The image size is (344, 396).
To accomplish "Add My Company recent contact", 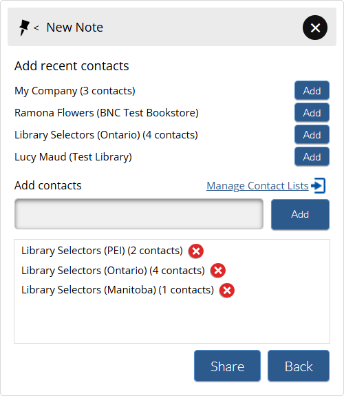I will (312, 90).
